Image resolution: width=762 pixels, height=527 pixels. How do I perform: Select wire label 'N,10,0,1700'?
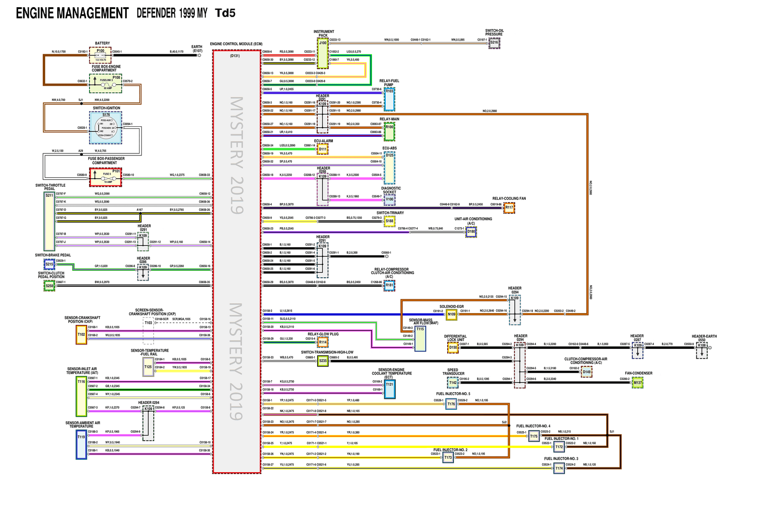pos(59,51)
